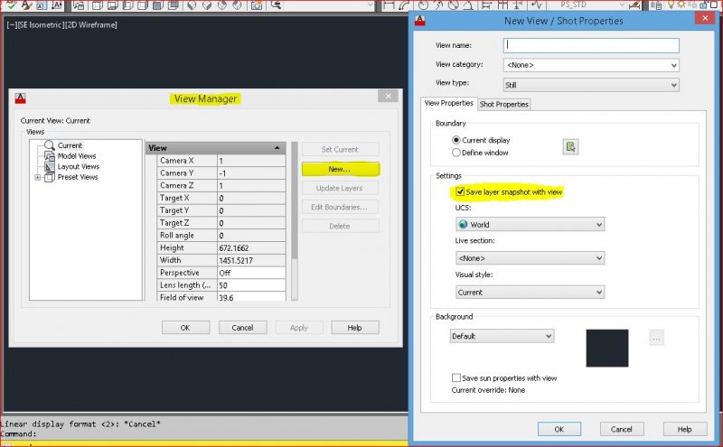Click the highlighted New... button
Image resolution: width=723 pixels, height=447 pixels.
pos(339,169)
